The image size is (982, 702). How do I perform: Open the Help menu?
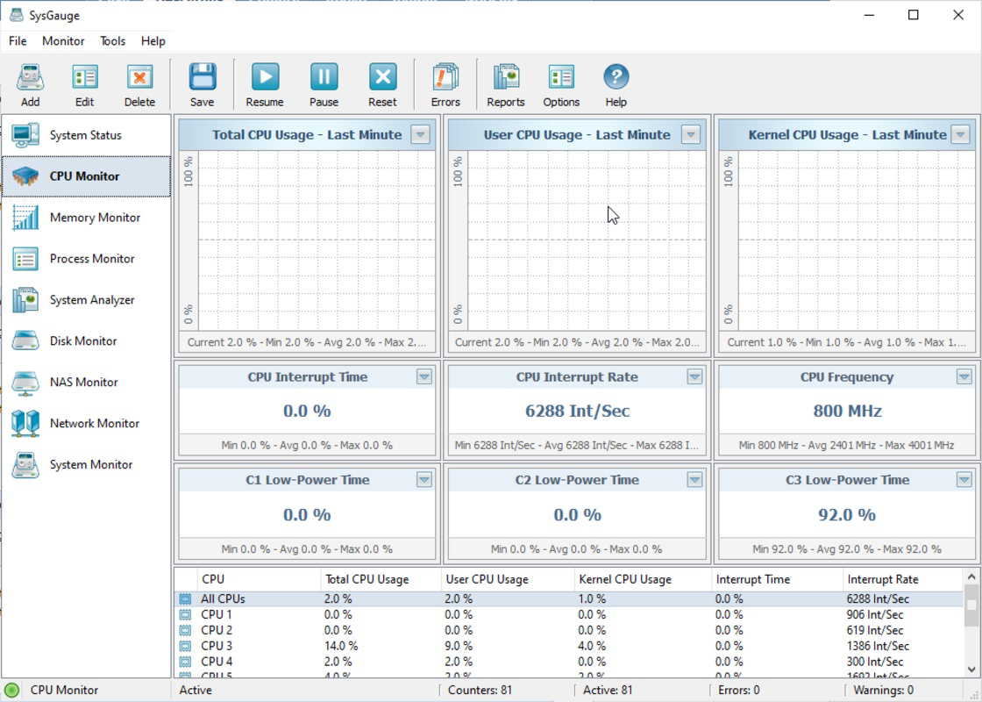coord(153,41)
